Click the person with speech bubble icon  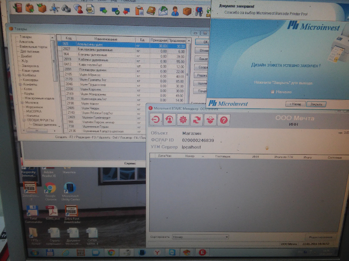[78, 9]
